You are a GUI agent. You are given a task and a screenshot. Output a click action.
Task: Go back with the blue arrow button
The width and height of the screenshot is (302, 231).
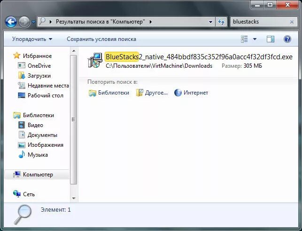[x=11, y=22]
